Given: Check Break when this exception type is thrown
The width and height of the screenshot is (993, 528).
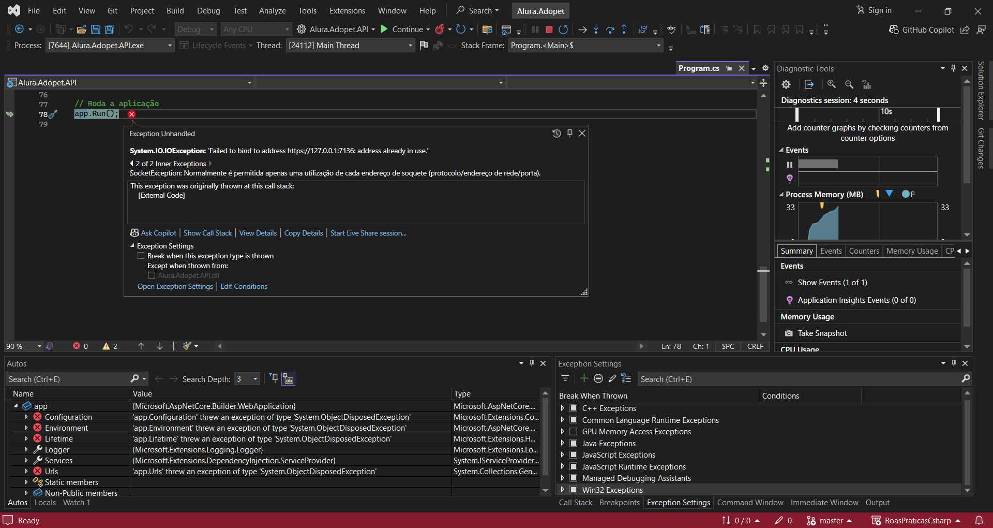Looking at the screenshot, I should [x=141, y=256].
